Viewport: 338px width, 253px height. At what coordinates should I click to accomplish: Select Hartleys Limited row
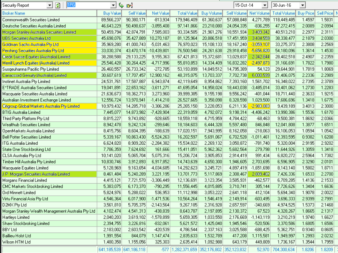click(x=49, y=218)
